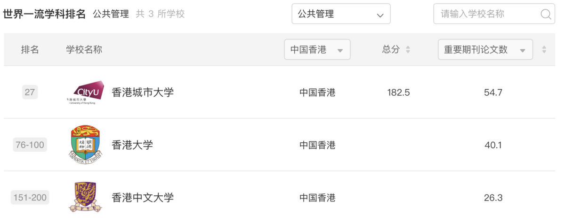Viewport: 565px width, 223px height.
Task: Click the 世界一流学科排名 page title
Action: (44, 14)
